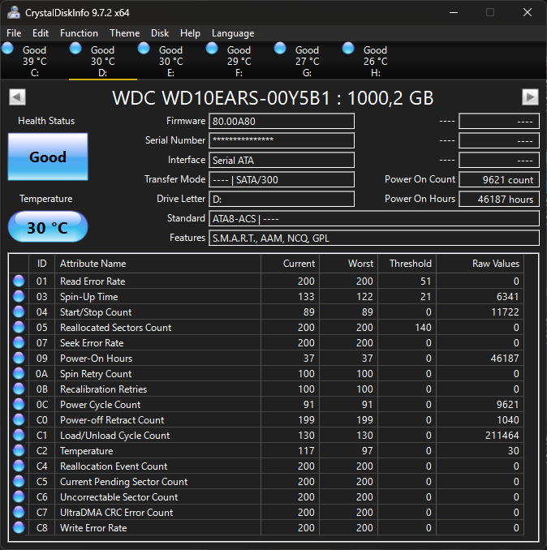Click status orb of Load/Unload Cycle Count row

(19, 436)
